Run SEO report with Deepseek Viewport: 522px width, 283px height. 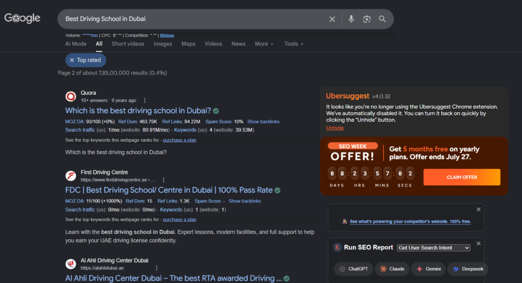point(467,269)
